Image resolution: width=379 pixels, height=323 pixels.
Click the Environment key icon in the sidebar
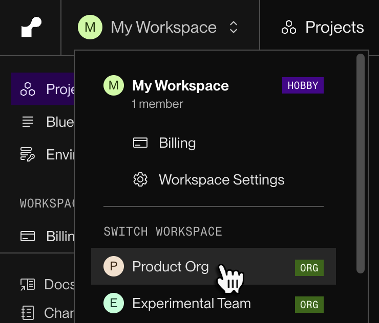(x=28, y=154)
